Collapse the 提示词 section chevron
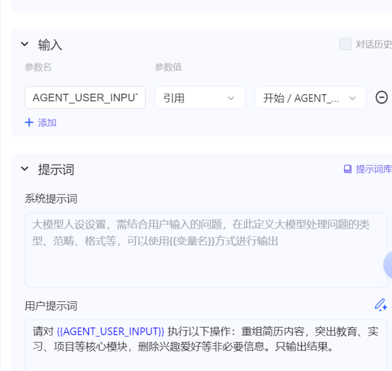Image resolution: width=392 pixels, height=371 pixels. (24, 169)
